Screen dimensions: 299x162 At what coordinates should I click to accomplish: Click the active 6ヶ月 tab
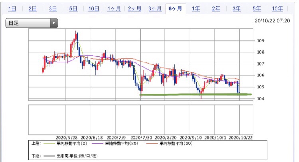[x=175, y=8]
